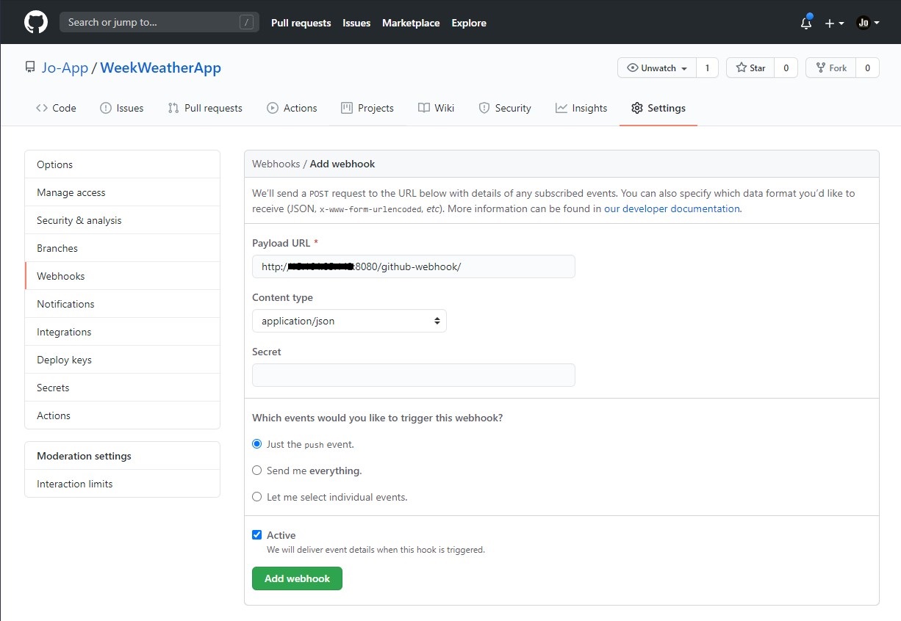The width and height of the screenshot is (901, 621).
Task: Select Let me select individual events
Action: coord(257,497)
